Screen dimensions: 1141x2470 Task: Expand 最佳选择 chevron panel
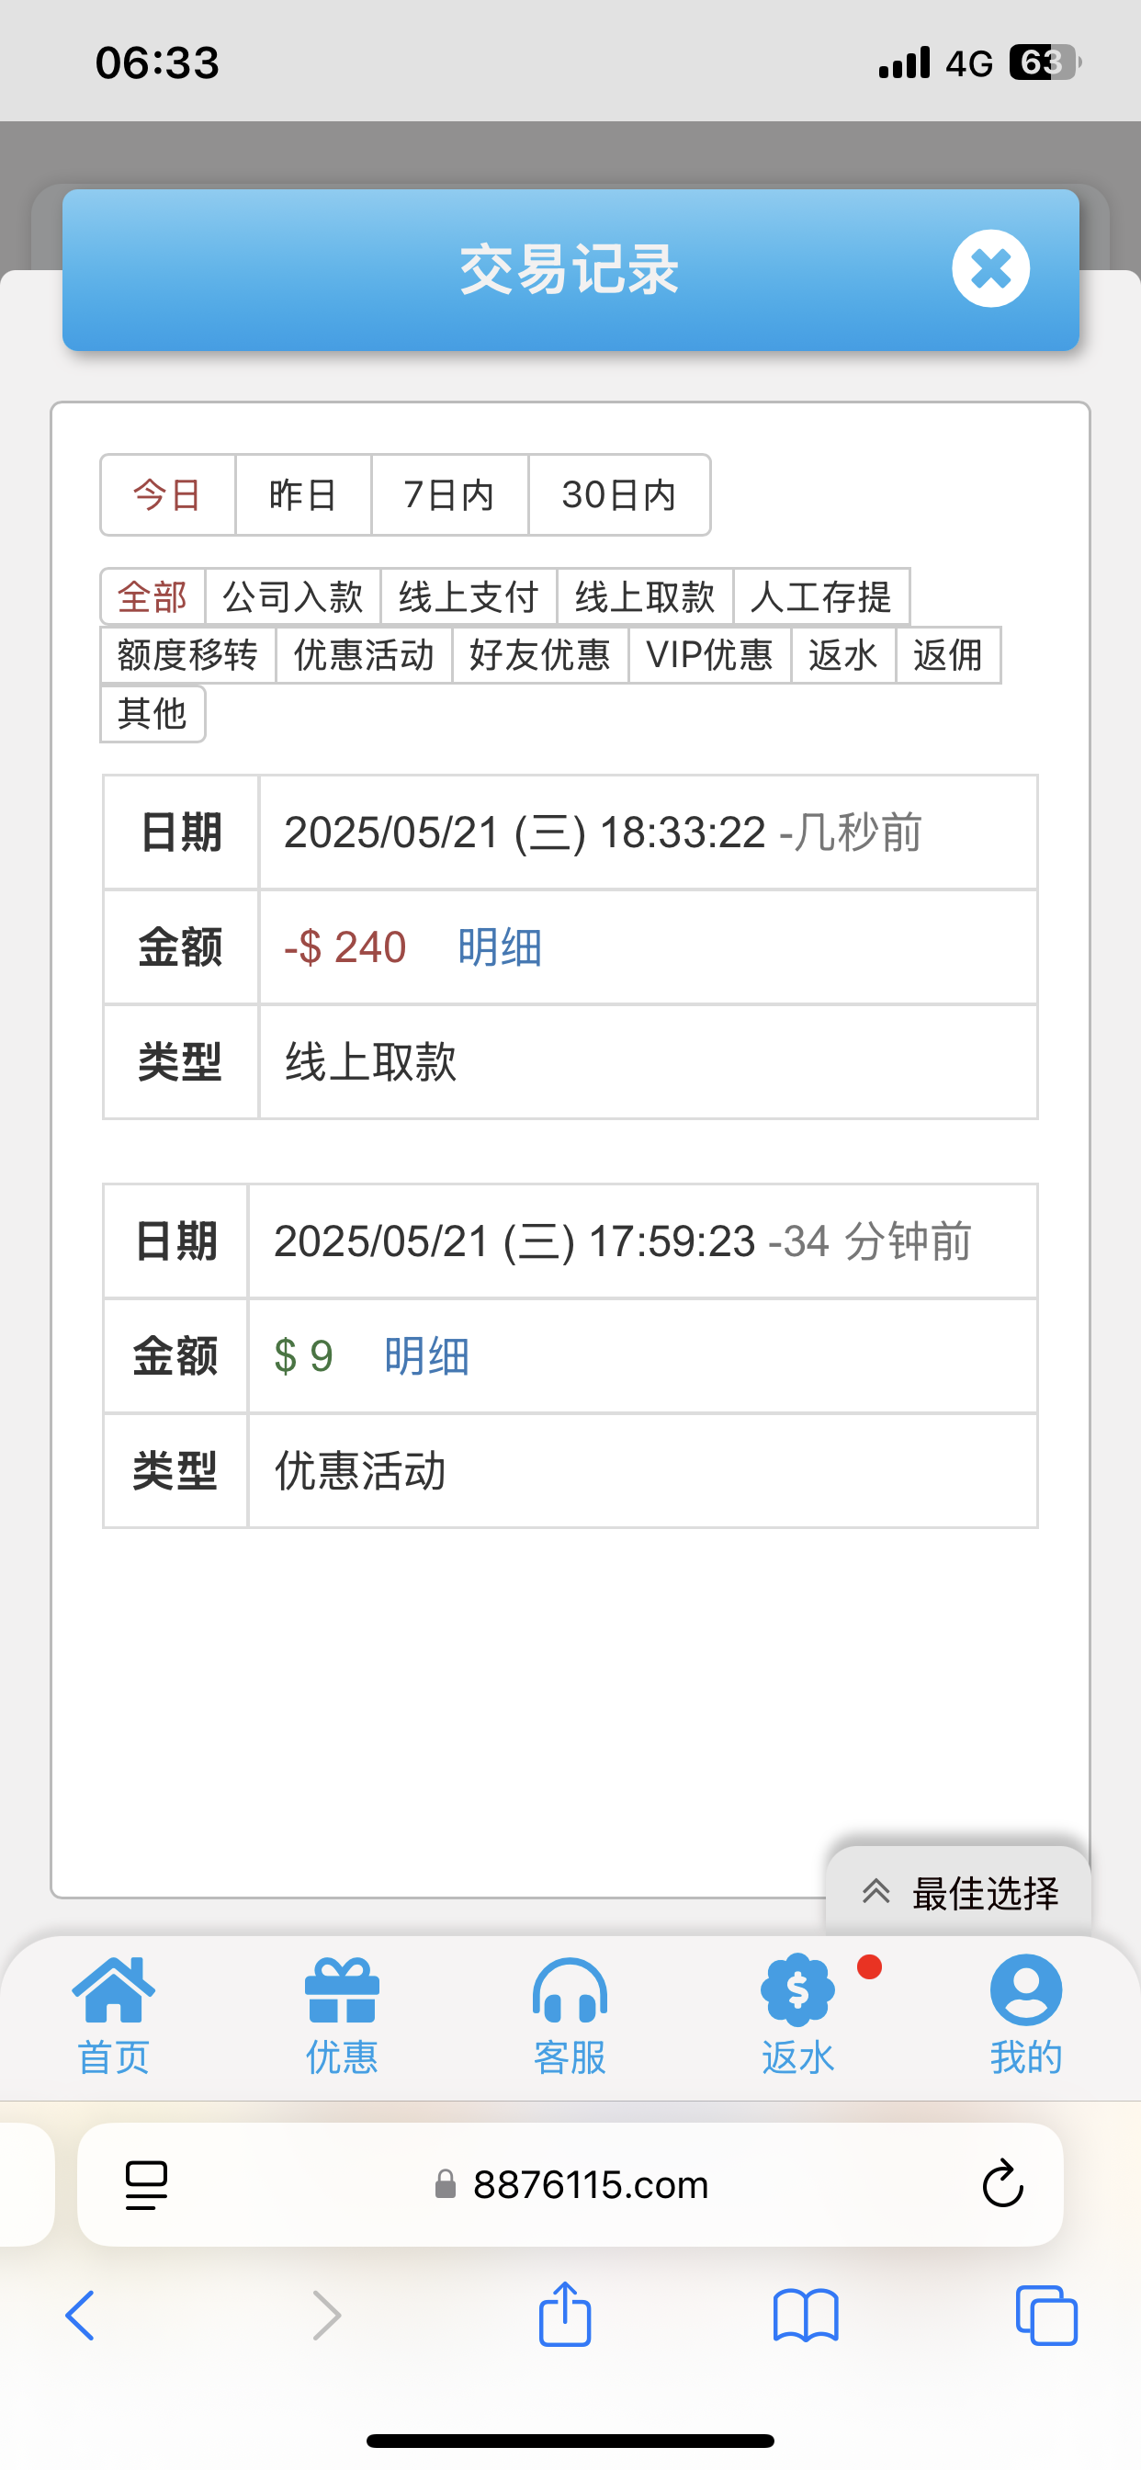point(958,1893)
